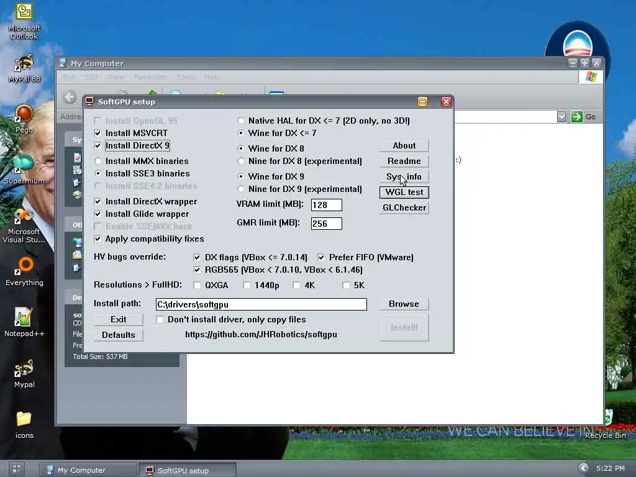Select Install SSE3 binaries radio button
Viewport: 636px width, 477px height.
tap(98, 174)
